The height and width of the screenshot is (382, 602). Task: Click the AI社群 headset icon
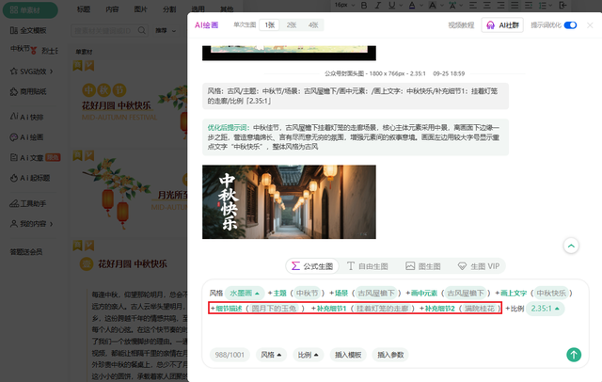click(x=490, y=25)
